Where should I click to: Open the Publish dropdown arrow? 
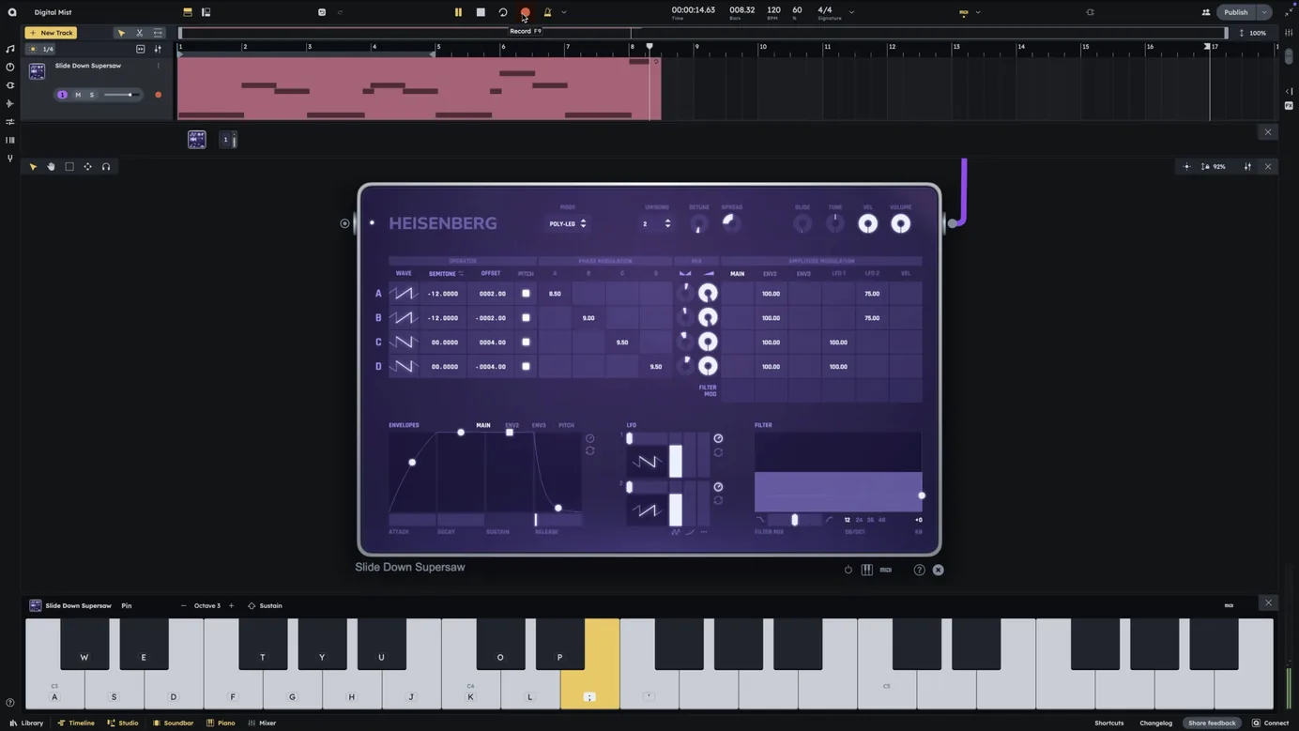tap(1264, 12)
